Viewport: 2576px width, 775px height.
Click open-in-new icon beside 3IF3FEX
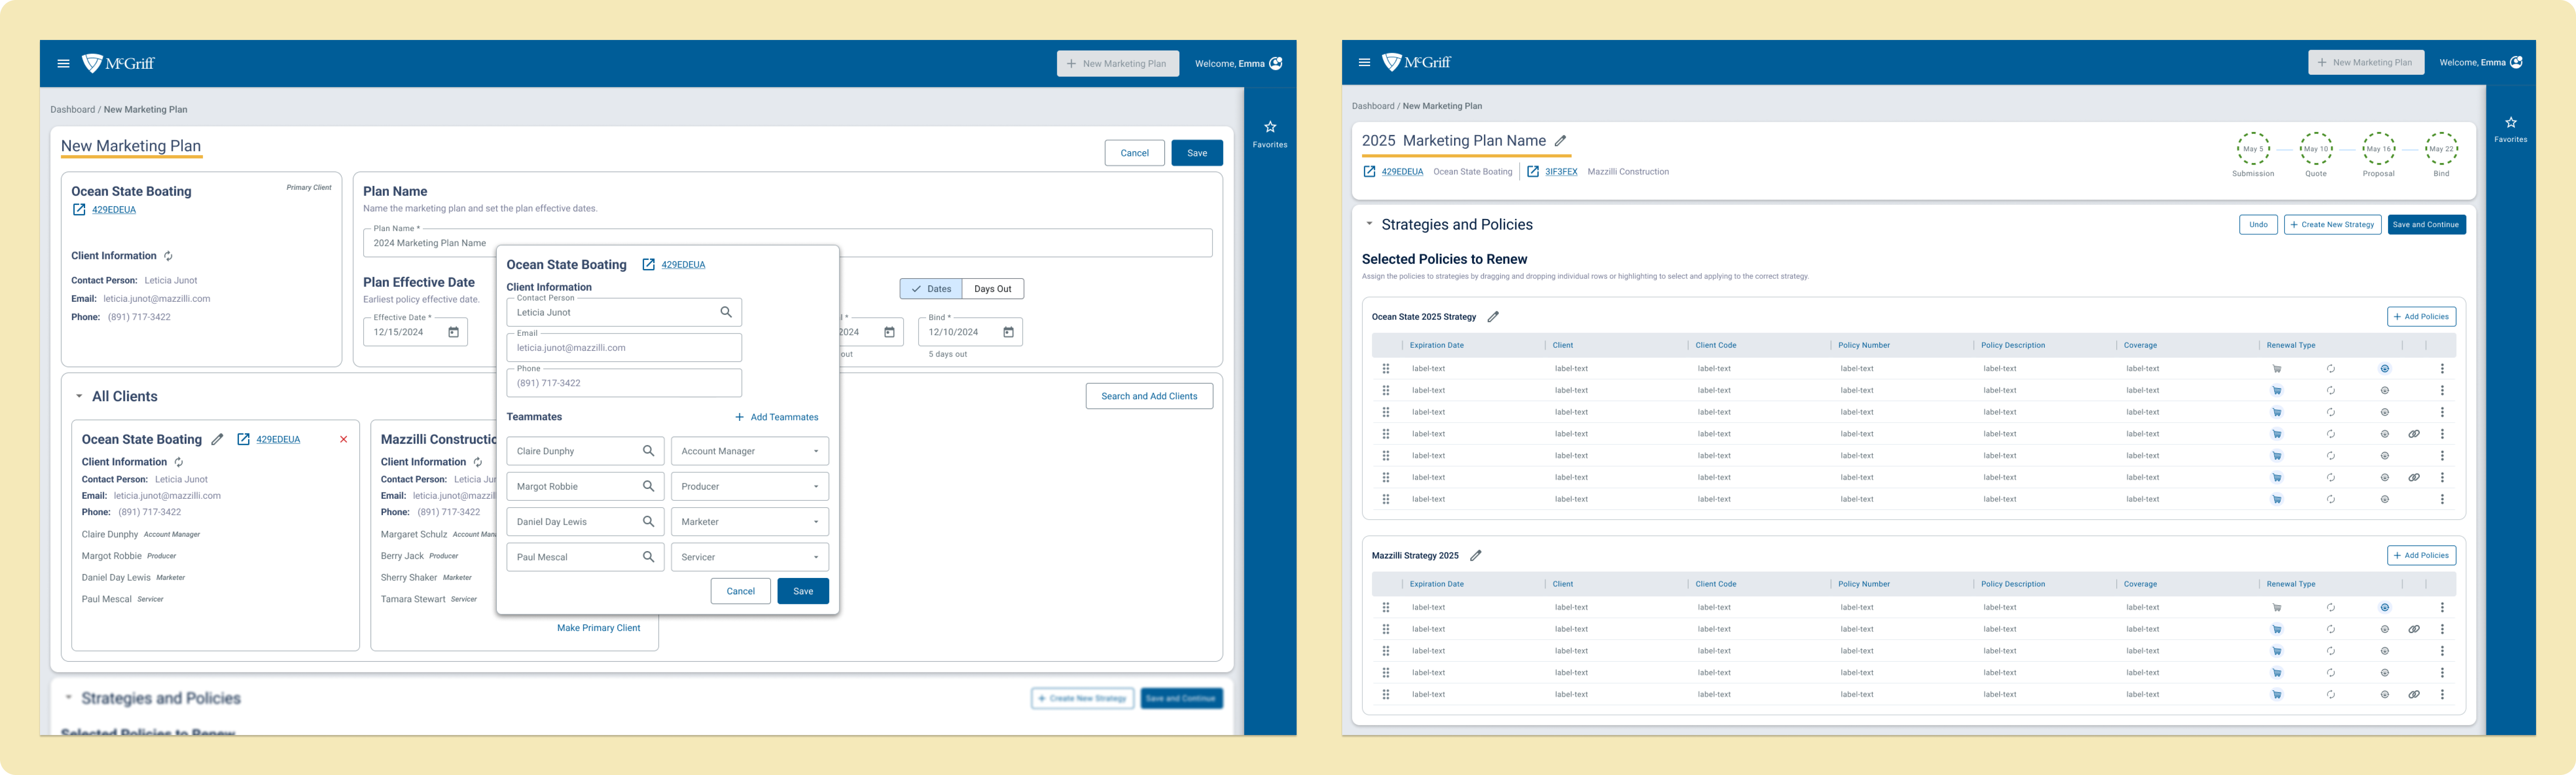[x=1532, y=172]
